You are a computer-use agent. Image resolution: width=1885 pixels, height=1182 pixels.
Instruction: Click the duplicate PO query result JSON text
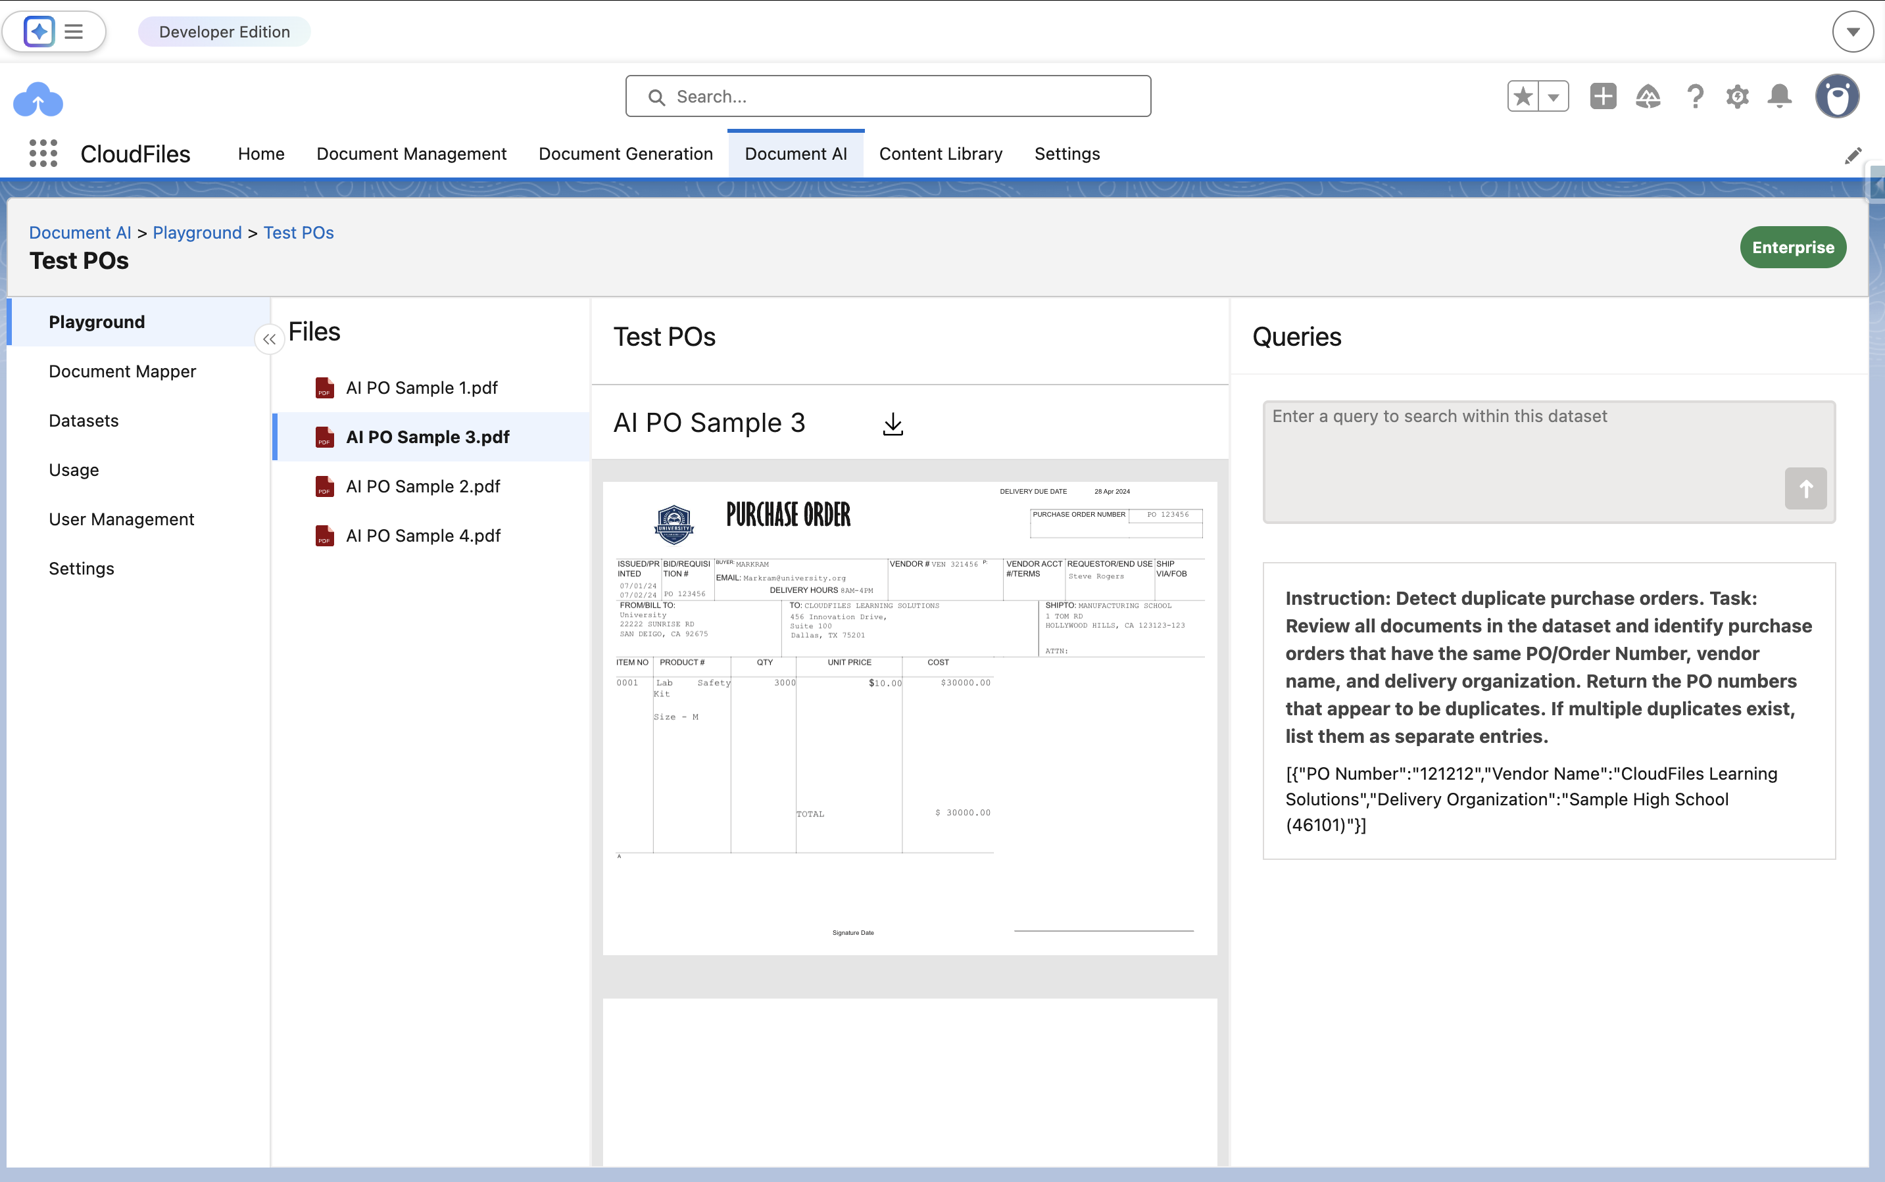coord(1531,799)
